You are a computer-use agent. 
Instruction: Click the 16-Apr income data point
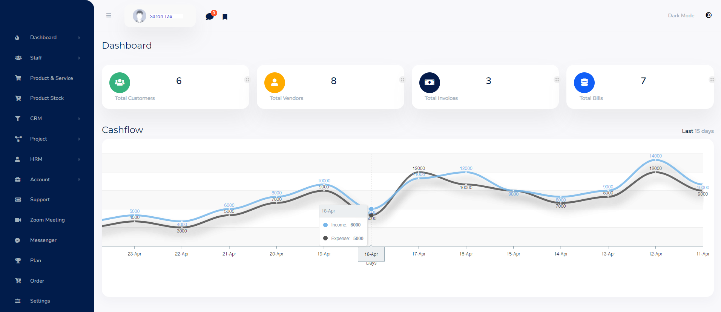coord(466,172)
